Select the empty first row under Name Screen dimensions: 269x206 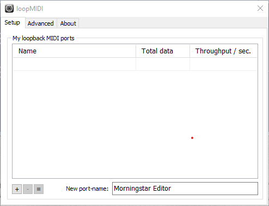(x=74, y=64)
